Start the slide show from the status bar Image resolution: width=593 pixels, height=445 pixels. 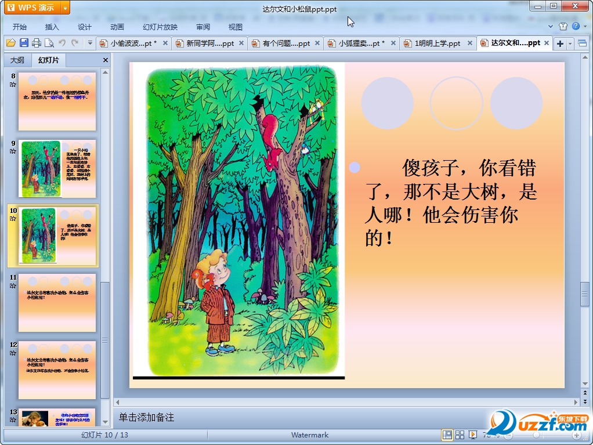(x=473, y=435)
